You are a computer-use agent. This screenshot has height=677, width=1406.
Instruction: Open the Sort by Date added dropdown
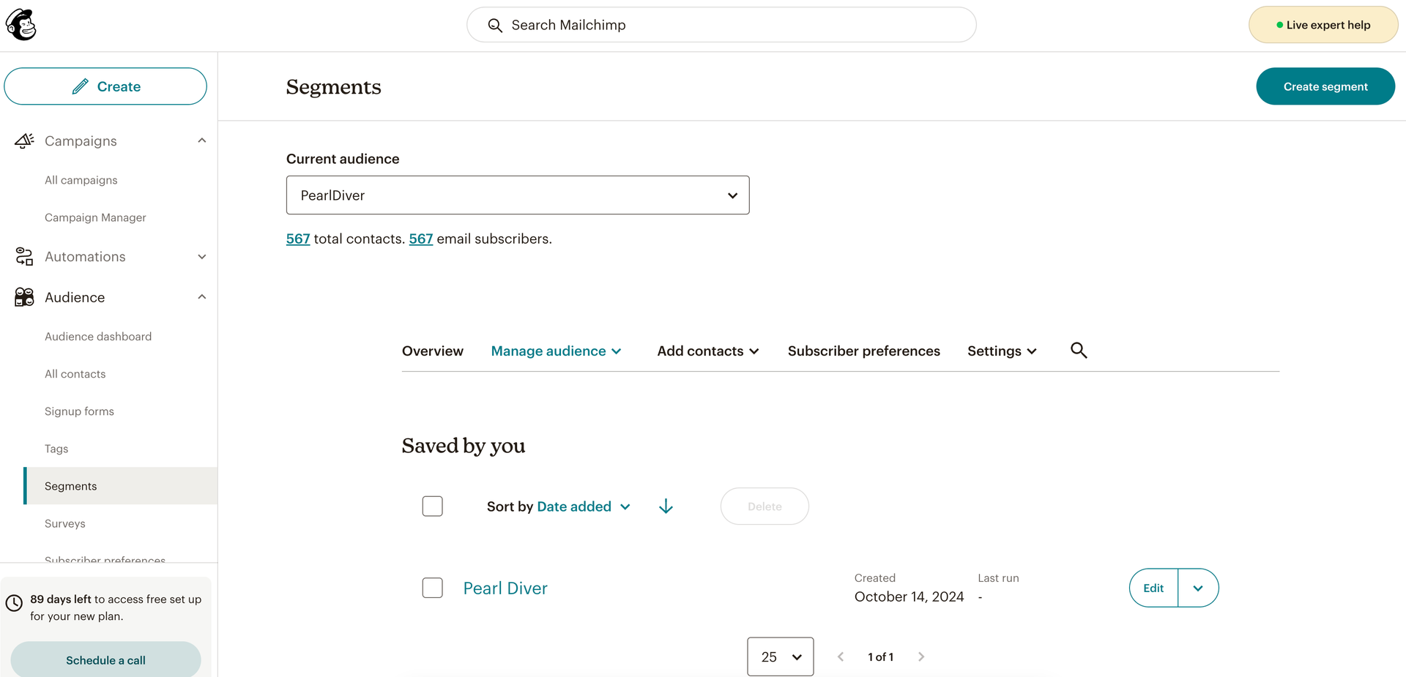pyautogui.click(x=583, y=506)
